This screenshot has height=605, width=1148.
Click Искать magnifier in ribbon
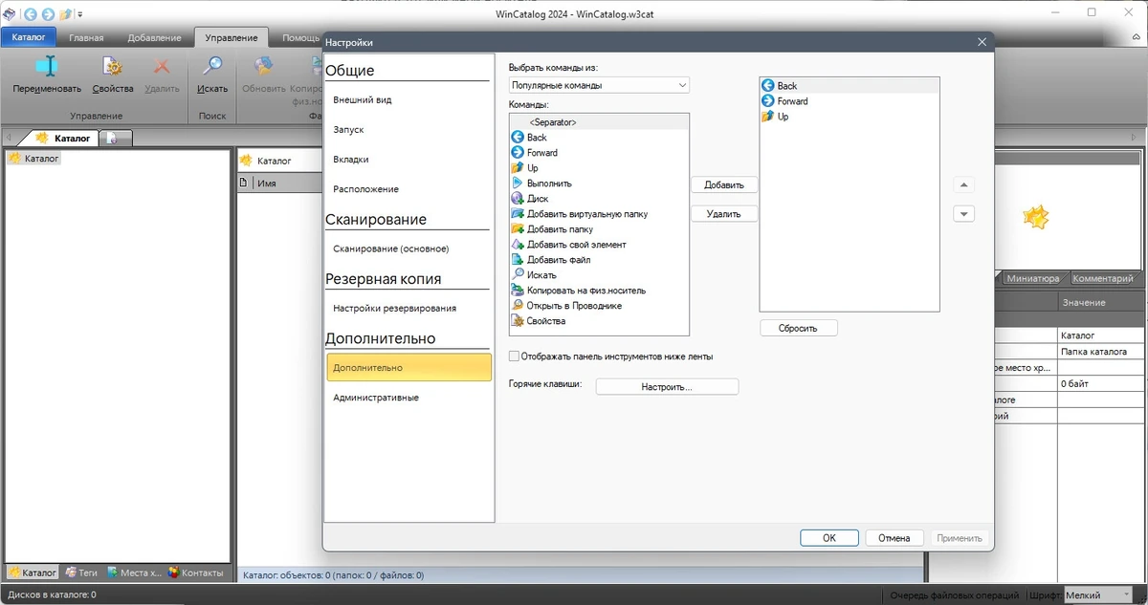212,66
